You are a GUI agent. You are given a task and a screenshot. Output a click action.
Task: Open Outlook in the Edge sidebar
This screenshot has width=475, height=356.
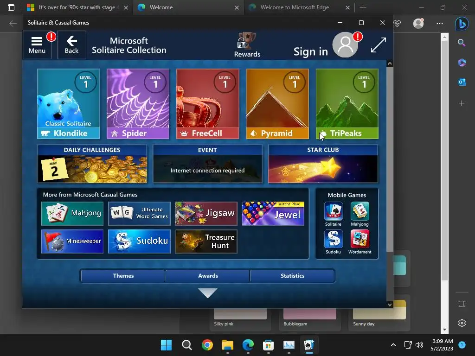coord(462,82)
